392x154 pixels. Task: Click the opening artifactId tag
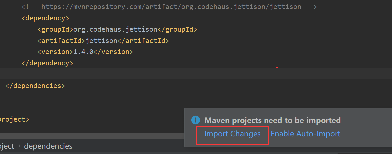click(61, 41)
